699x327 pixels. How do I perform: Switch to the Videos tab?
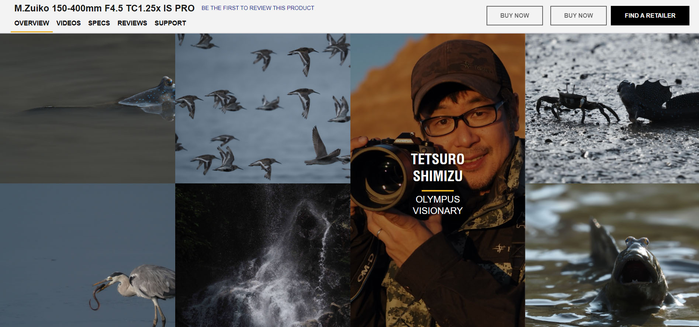click(x=69, y=23)
